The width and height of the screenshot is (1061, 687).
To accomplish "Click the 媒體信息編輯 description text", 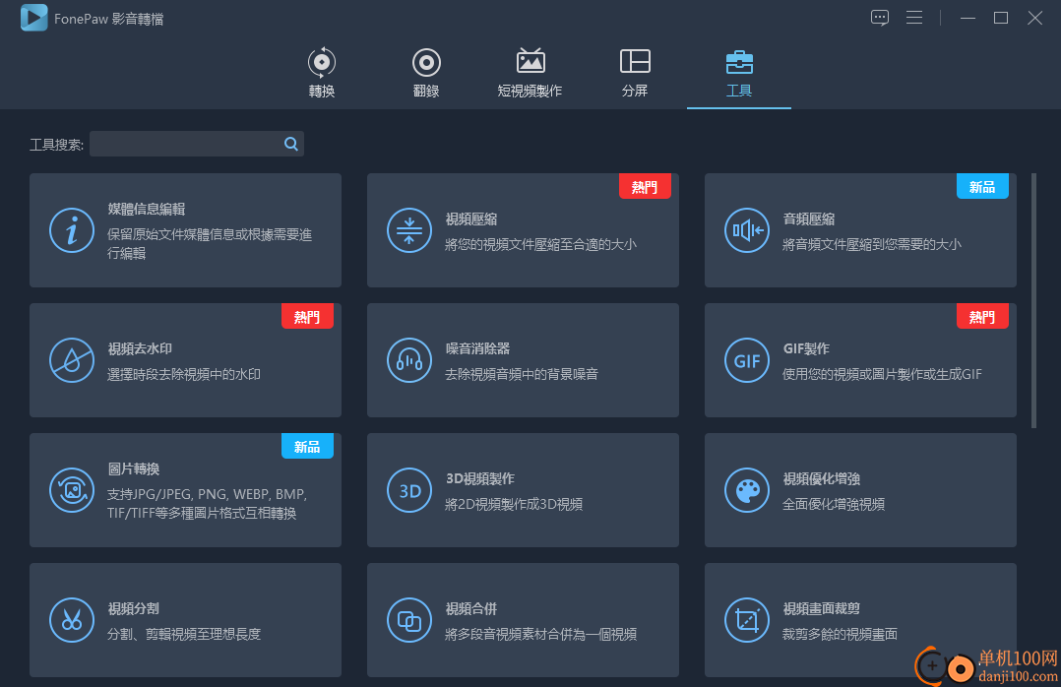I will point(210,244).
